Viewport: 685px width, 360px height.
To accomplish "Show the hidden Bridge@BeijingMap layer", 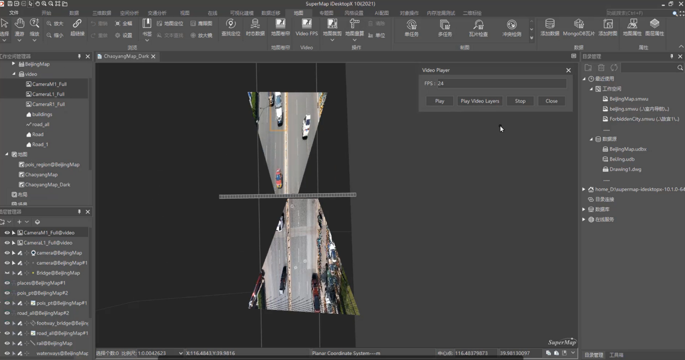I will [x=7, y=273].
